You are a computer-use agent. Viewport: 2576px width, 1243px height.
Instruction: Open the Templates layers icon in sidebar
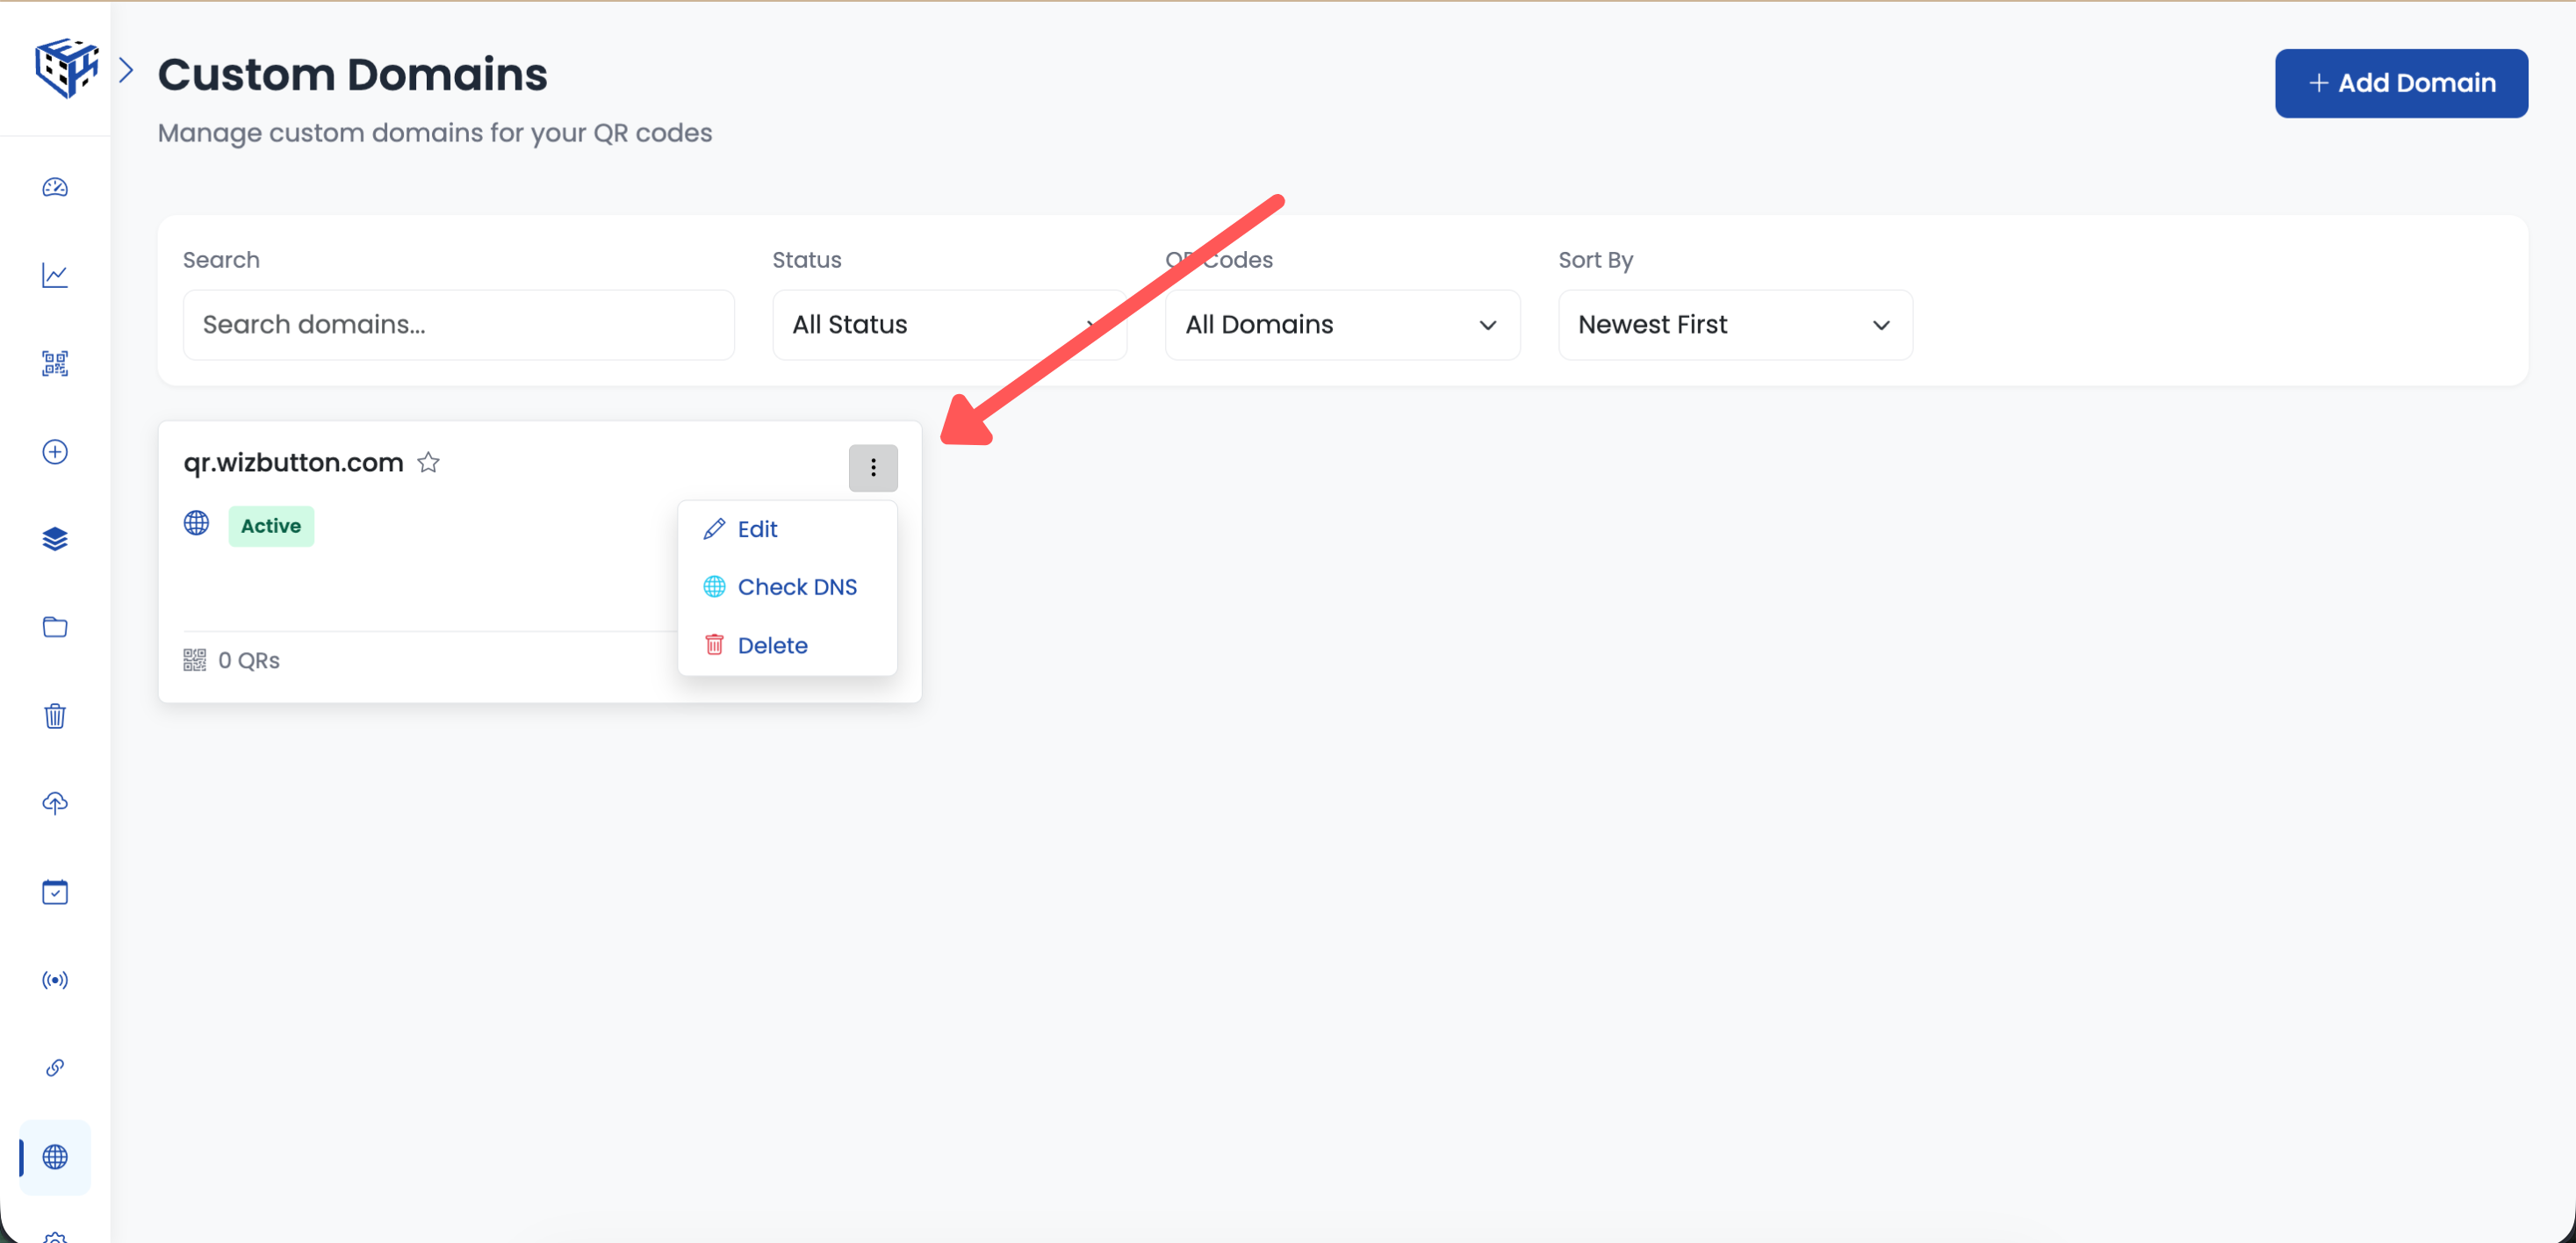[55, 539]
